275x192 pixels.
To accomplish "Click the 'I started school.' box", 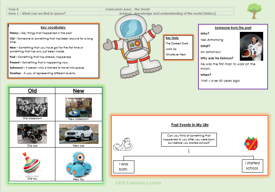I will (x=252, y=166).
